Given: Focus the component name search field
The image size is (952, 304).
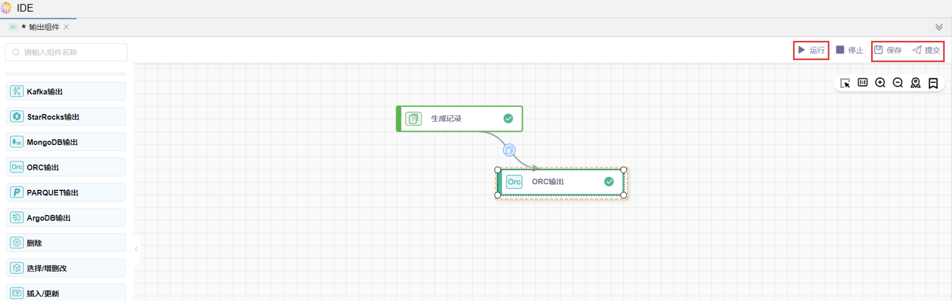Looking at the screenshot, I should 67,52.
